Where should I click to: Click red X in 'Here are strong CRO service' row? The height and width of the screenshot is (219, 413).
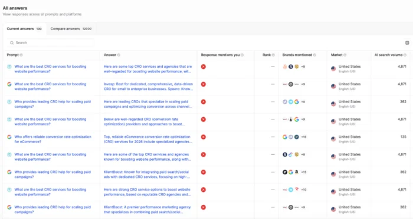(x=204, y=190)
